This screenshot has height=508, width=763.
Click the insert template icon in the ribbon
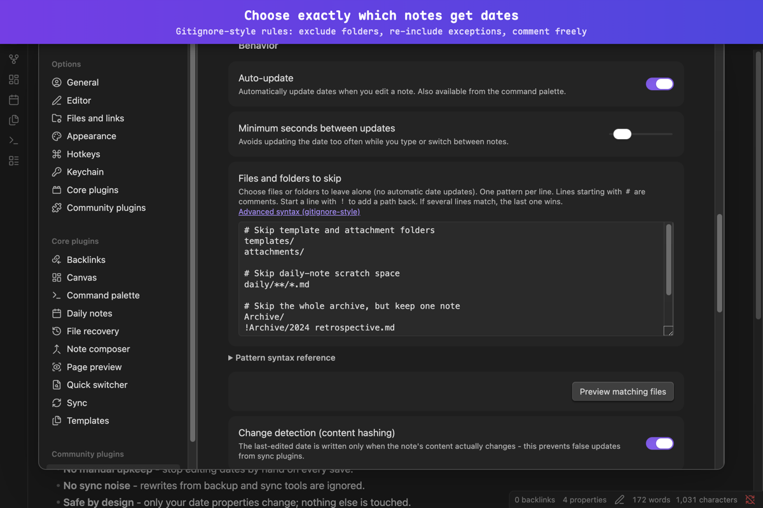pyautogui.click(x=14, y=120)
